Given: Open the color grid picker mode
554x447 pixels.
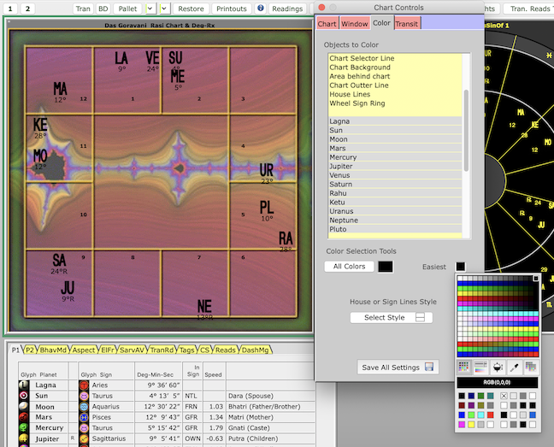Looking at the screenshot, I should (464, 366).
